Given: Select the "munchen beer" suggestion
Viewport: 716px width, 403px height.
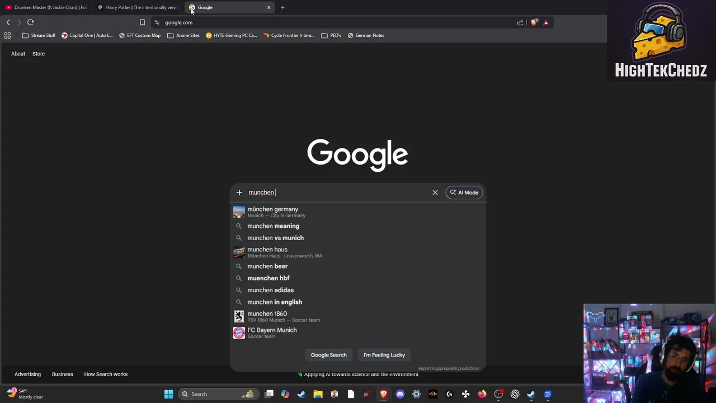Looking at the screenshot, I should [x=358, y=266].
